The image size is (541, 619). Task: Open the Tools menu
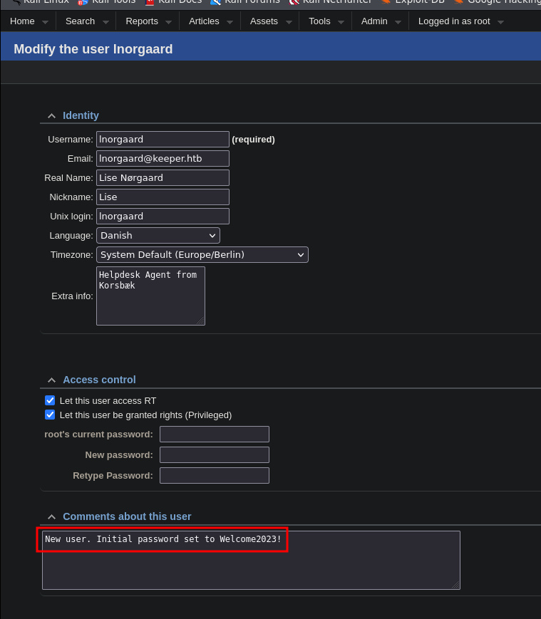point(319,21)
